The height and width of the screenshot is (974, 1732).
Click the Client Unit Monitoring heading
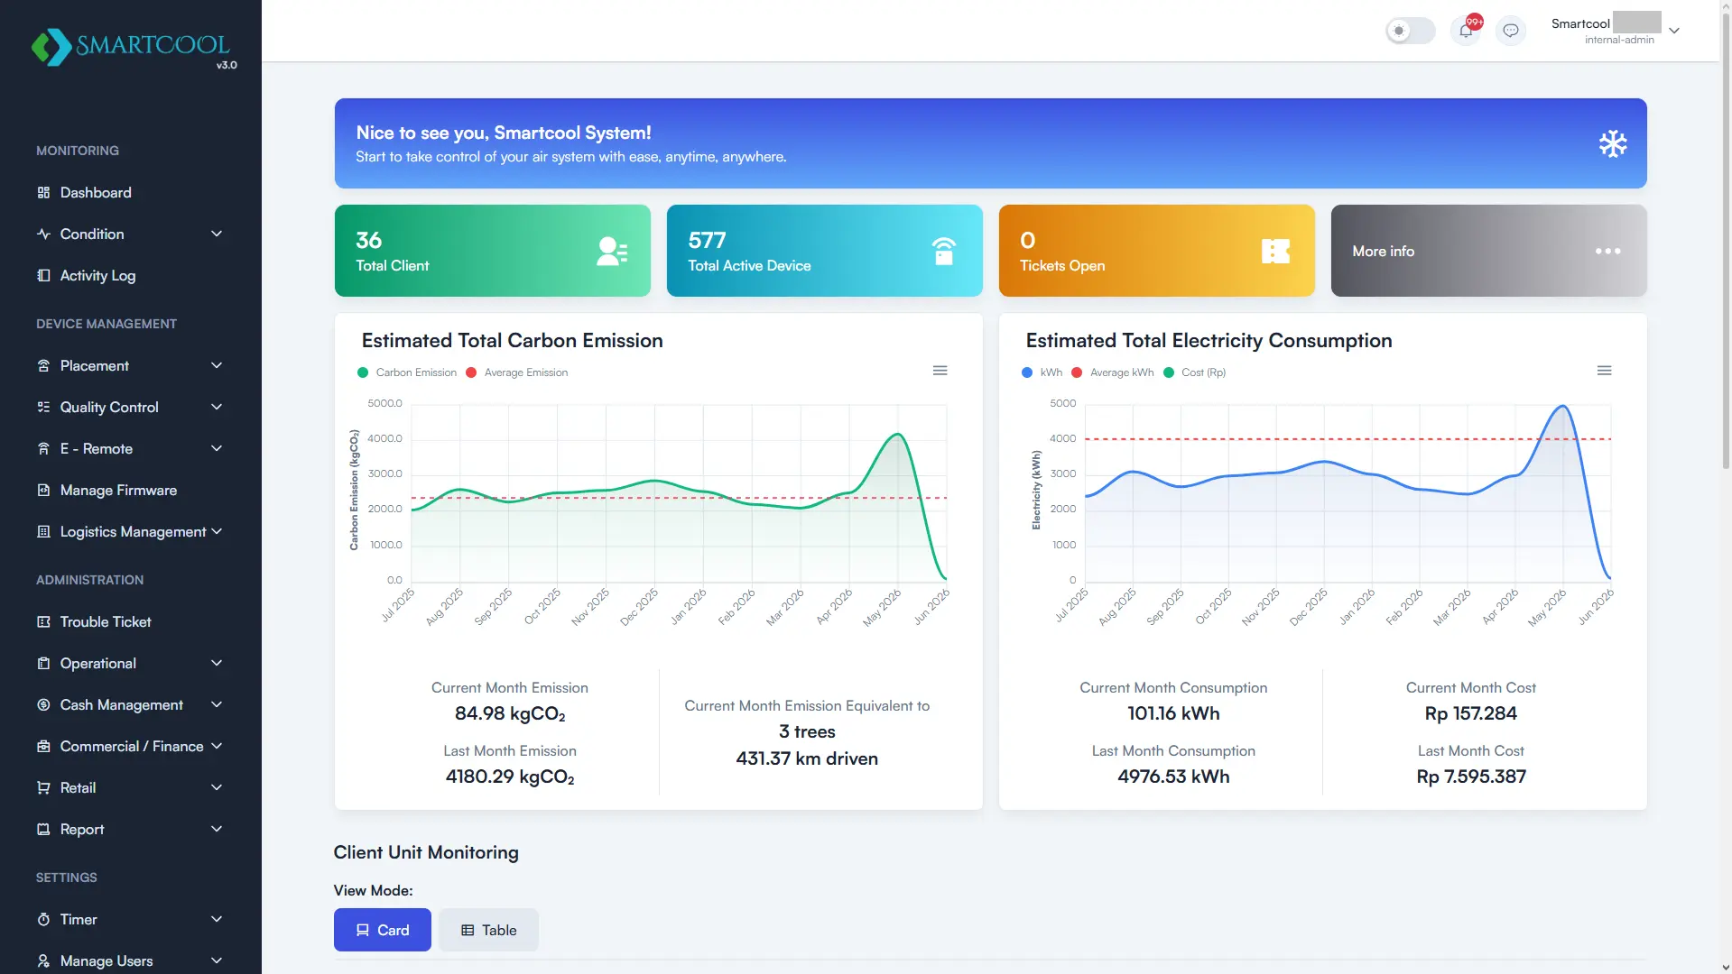tap(426, 852)
